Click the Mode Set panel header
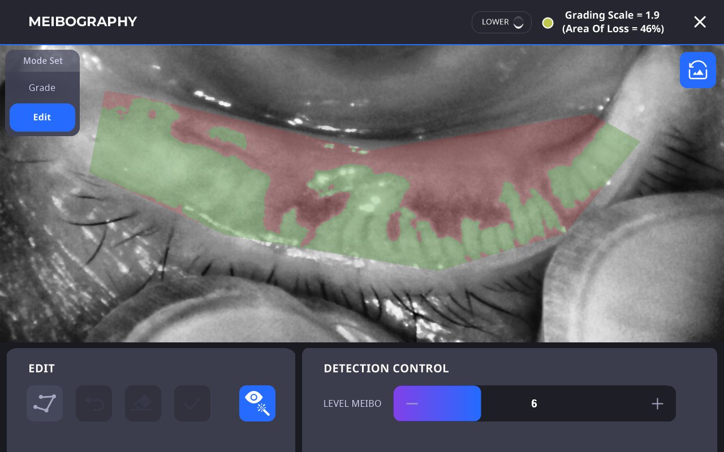Image resolution: width=724 pixels, height=452 pixels. (42, 60)
